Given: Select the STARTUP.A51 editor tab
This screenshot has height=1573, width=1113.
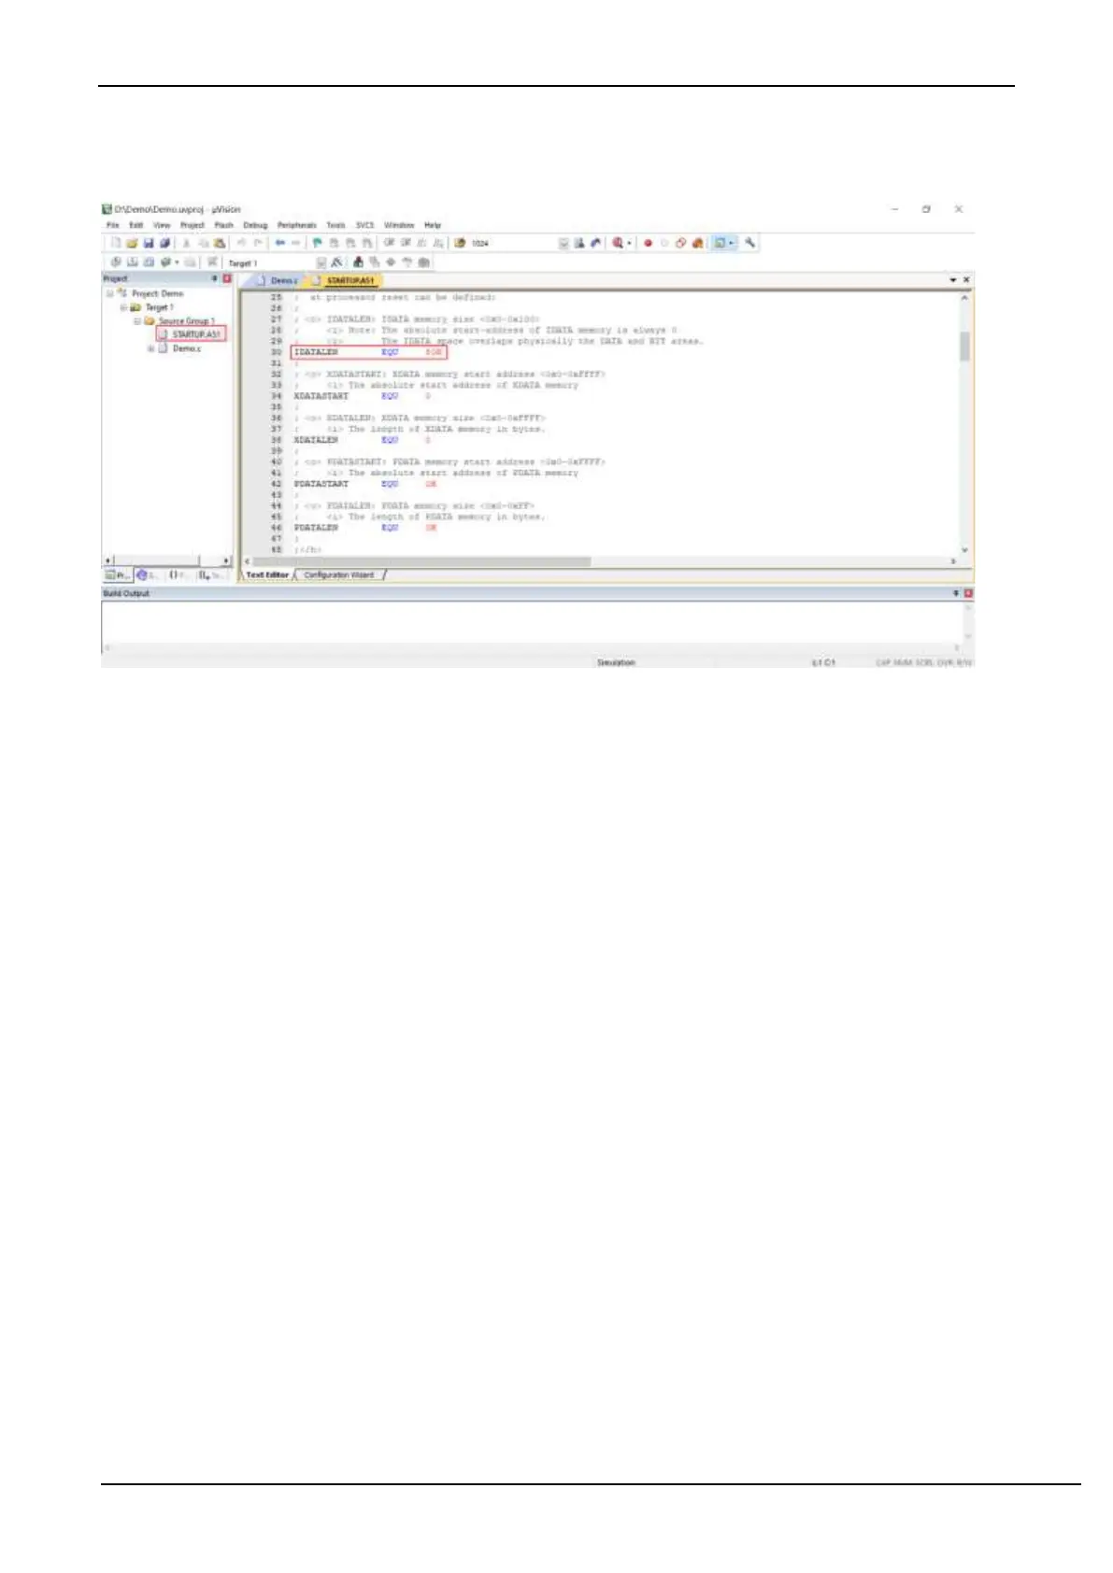Looking at the screenshot, I should click(344, 280).
